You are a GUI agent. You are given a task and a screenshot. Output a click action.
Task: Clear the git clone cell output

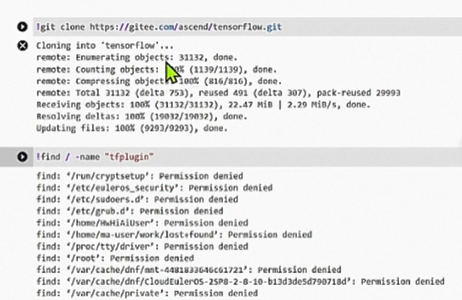[x=22, y=46]
